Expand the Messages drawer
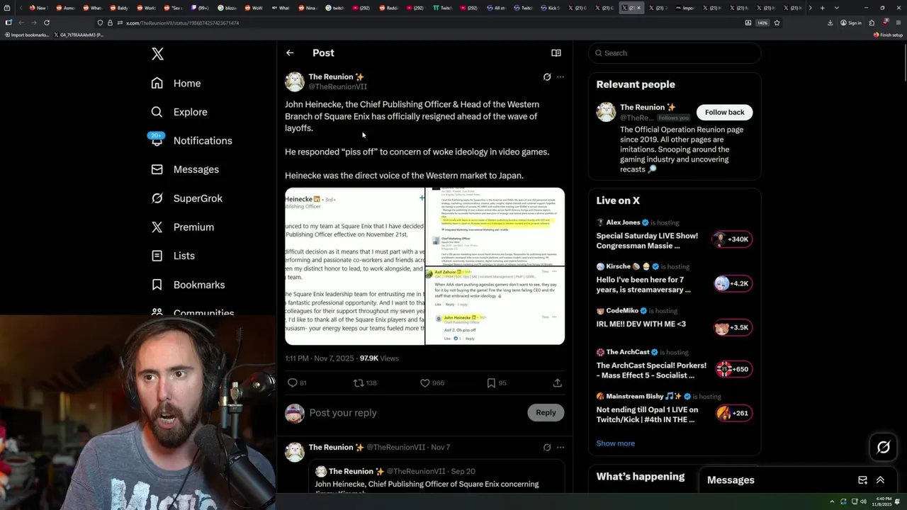 [x=880, y=480]
